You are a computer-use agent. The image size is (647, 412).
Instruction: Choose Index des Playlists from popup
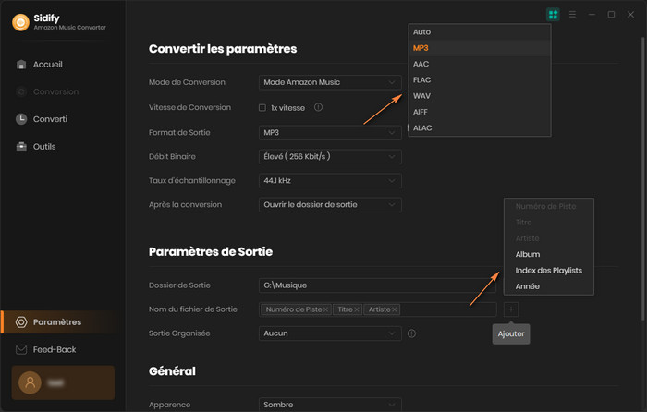548,270
